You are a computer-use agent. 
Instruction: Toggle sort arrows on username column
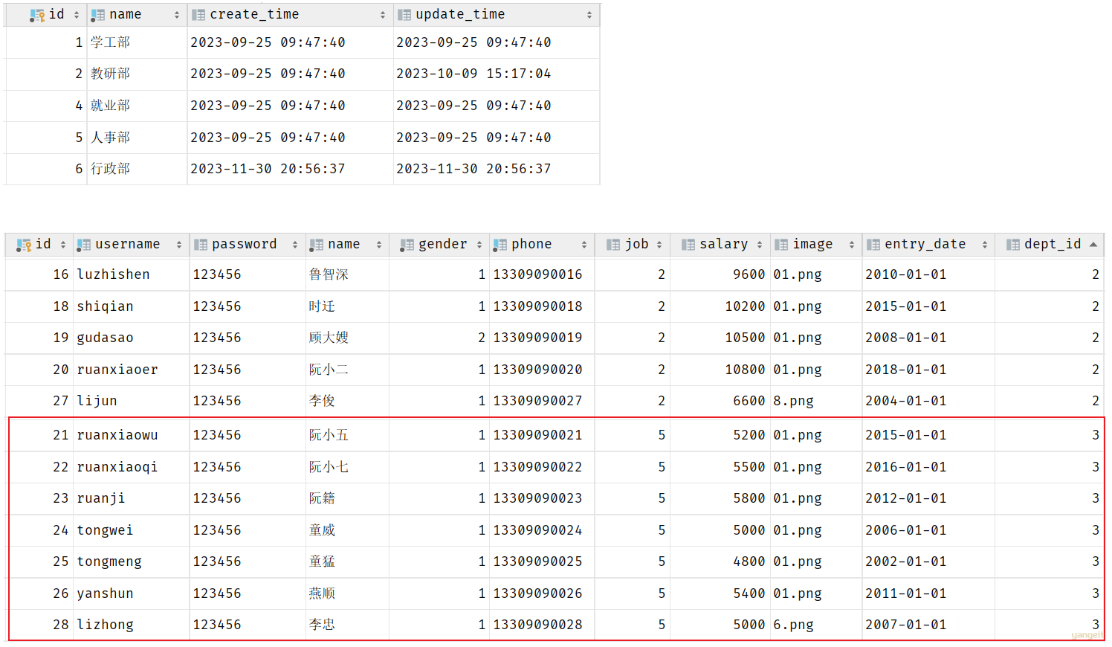(179, 245)
